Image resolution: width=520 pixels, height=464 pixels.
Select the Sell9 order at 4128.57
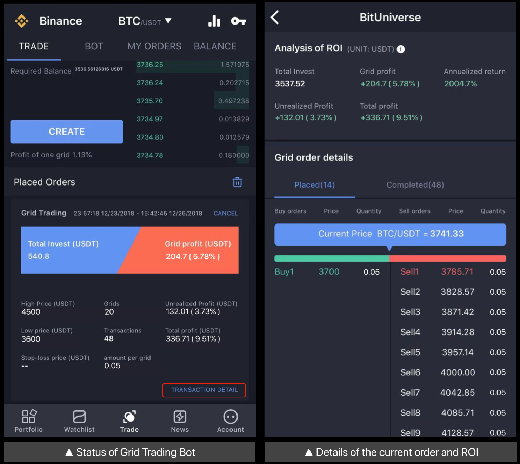(x=453, y=433)
